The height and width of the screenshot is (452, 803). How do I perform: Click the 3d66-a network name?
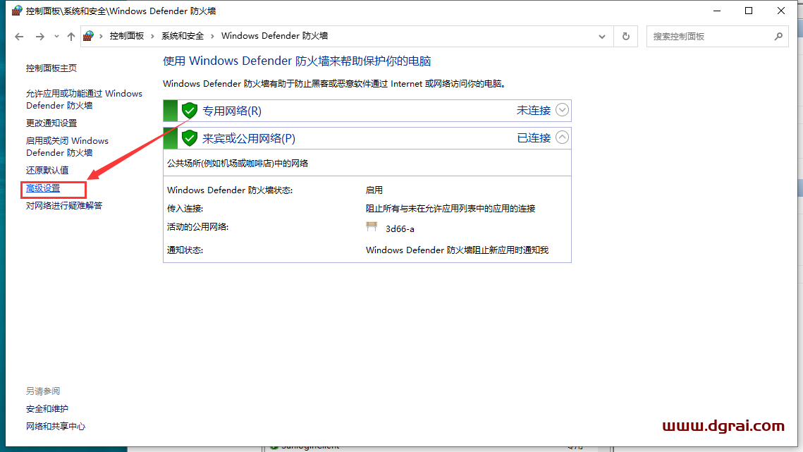[400, 229]
